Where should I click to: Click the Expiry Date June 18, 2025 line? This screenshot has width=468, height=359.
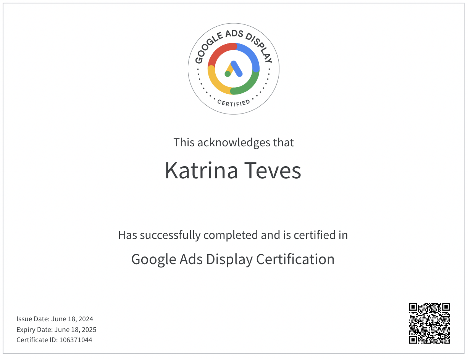click(x=56, y=330)
